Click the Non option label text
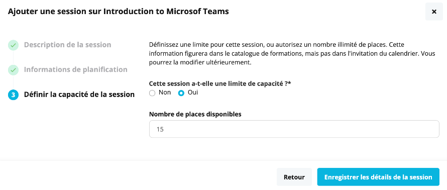Screen dimensions: 447x190 (x=165, y=92)
